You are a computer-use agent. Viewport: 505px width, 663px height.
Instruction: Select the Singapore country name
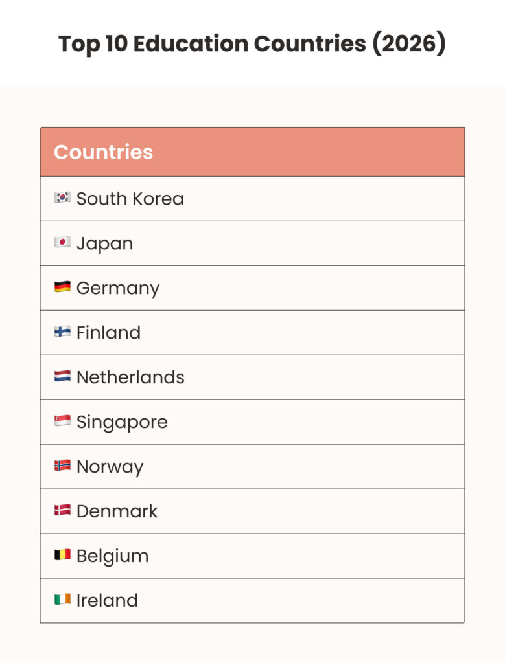pyautogui.click(x=122, y=422)
